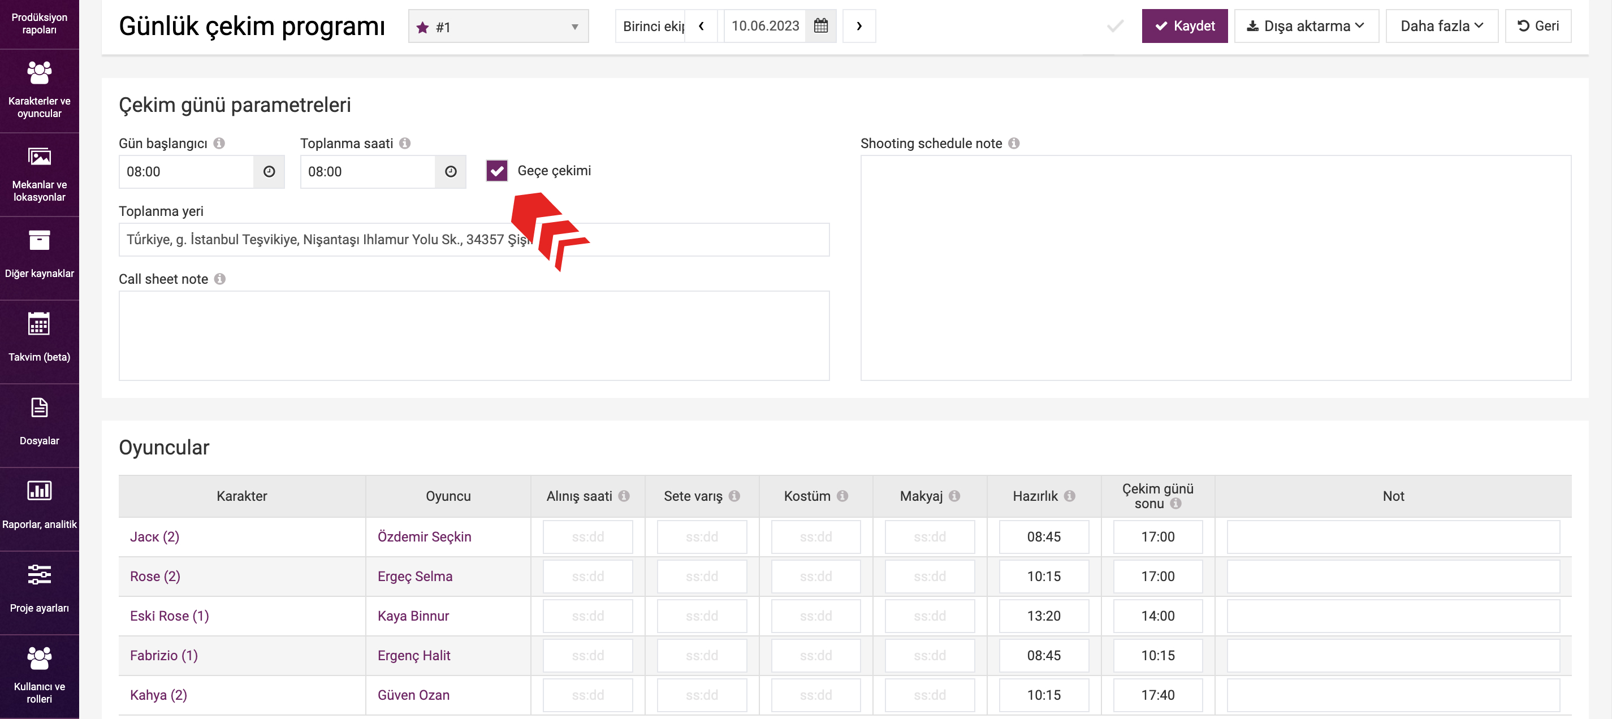The image size is (1612, 719).
Task: Open Kahya (2) character link
Action: tap(158, 695)
